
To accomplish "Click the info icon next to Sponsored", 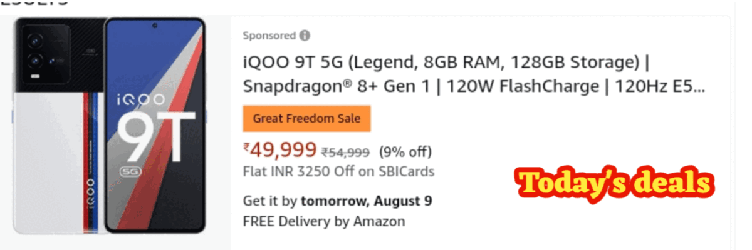I will 305,36.
